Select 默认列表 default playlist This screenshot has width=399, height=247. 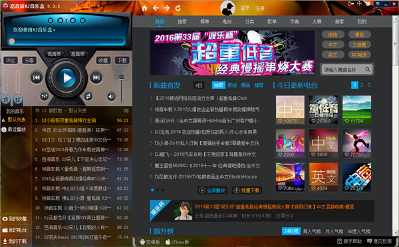[17, 120]
